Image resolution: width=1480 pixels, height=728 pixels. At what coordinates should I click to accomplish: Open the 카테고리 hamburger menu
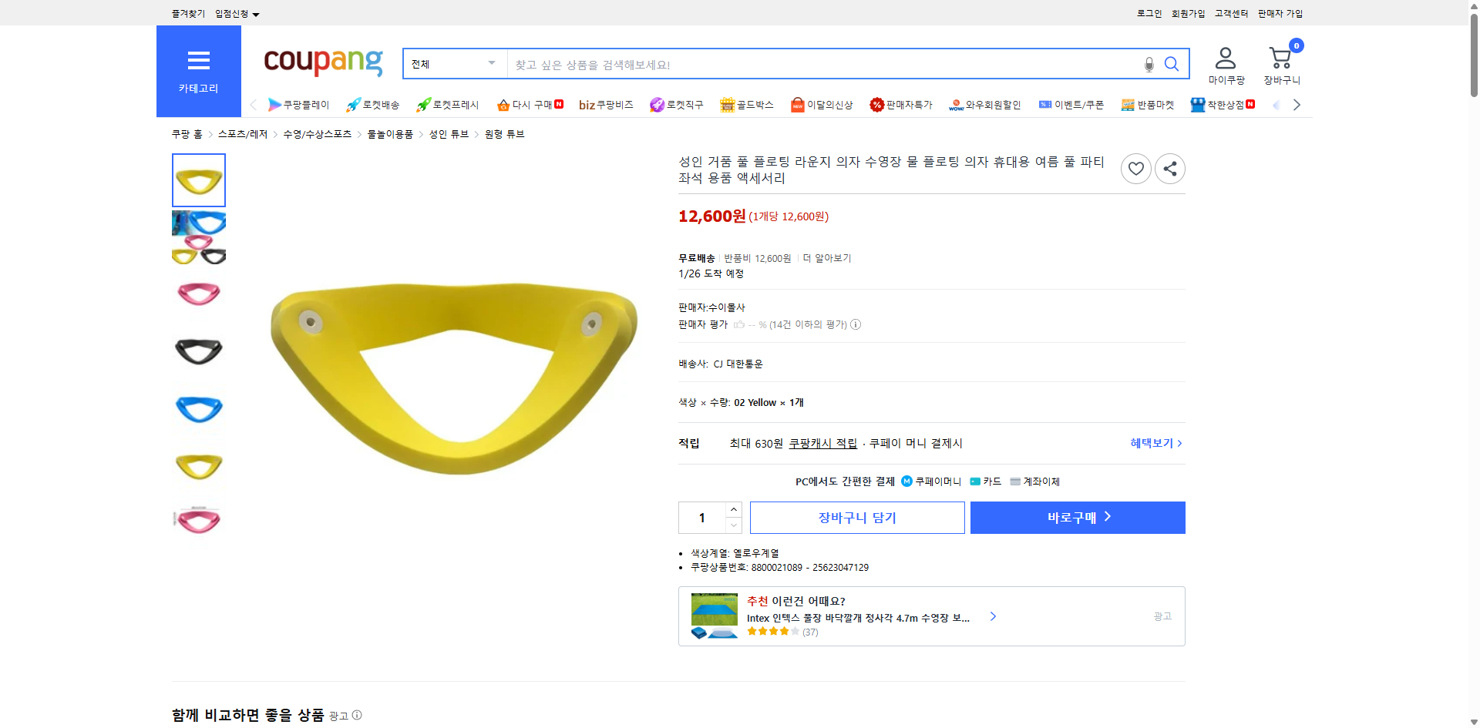tap(198, 61)
